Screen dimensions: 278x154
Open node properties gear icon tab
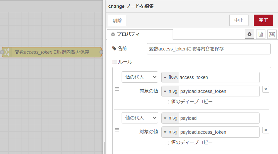pos(250,34)
